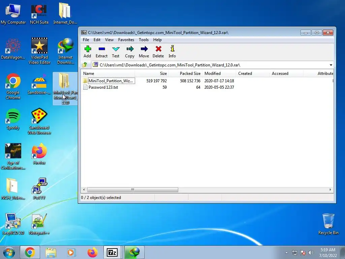Sort by Modified column header
345x259 pixels.
click(219, 73)
